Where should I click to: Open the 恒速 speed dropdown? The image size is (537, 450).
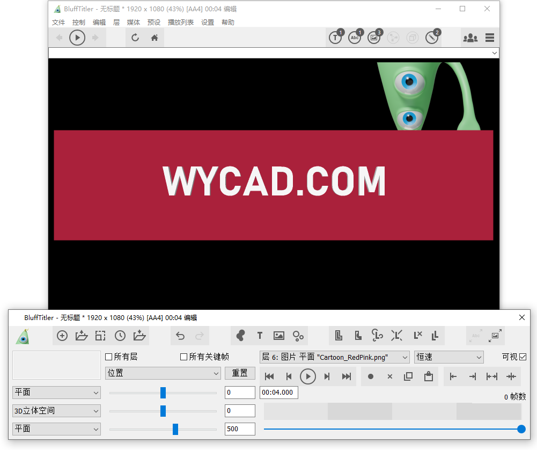point(449,357)
